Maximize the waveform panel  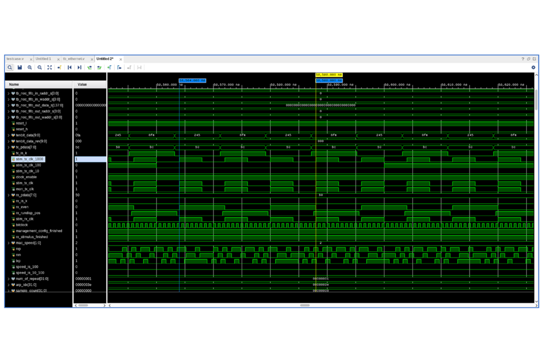click(534, 59)
